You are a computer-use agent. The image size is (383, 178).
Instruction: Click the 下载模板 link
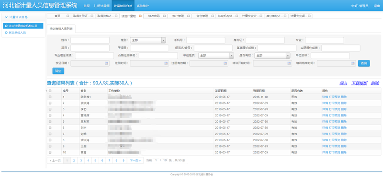[359, 84]
